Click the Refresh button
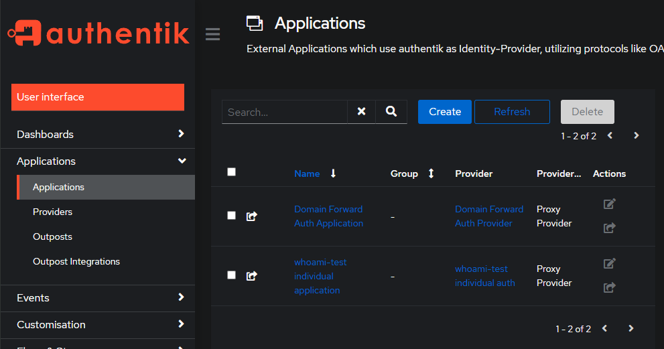The width and height of the screenshot is (664, 349). click(512, 112)
